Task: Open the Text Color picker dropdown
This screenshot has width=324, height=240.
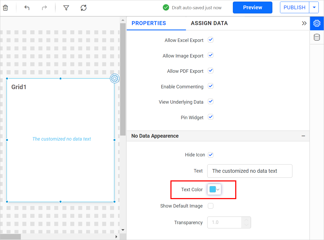Action: pos(214,189)
